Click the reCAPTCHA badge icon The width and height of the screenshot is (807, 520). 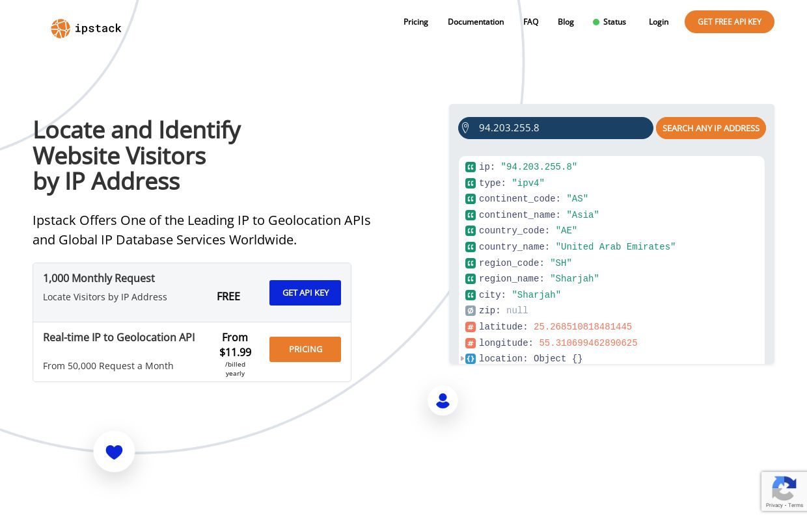(784, 488)
